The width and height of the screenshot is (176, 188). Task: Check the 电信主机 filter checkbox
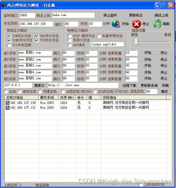19,92
